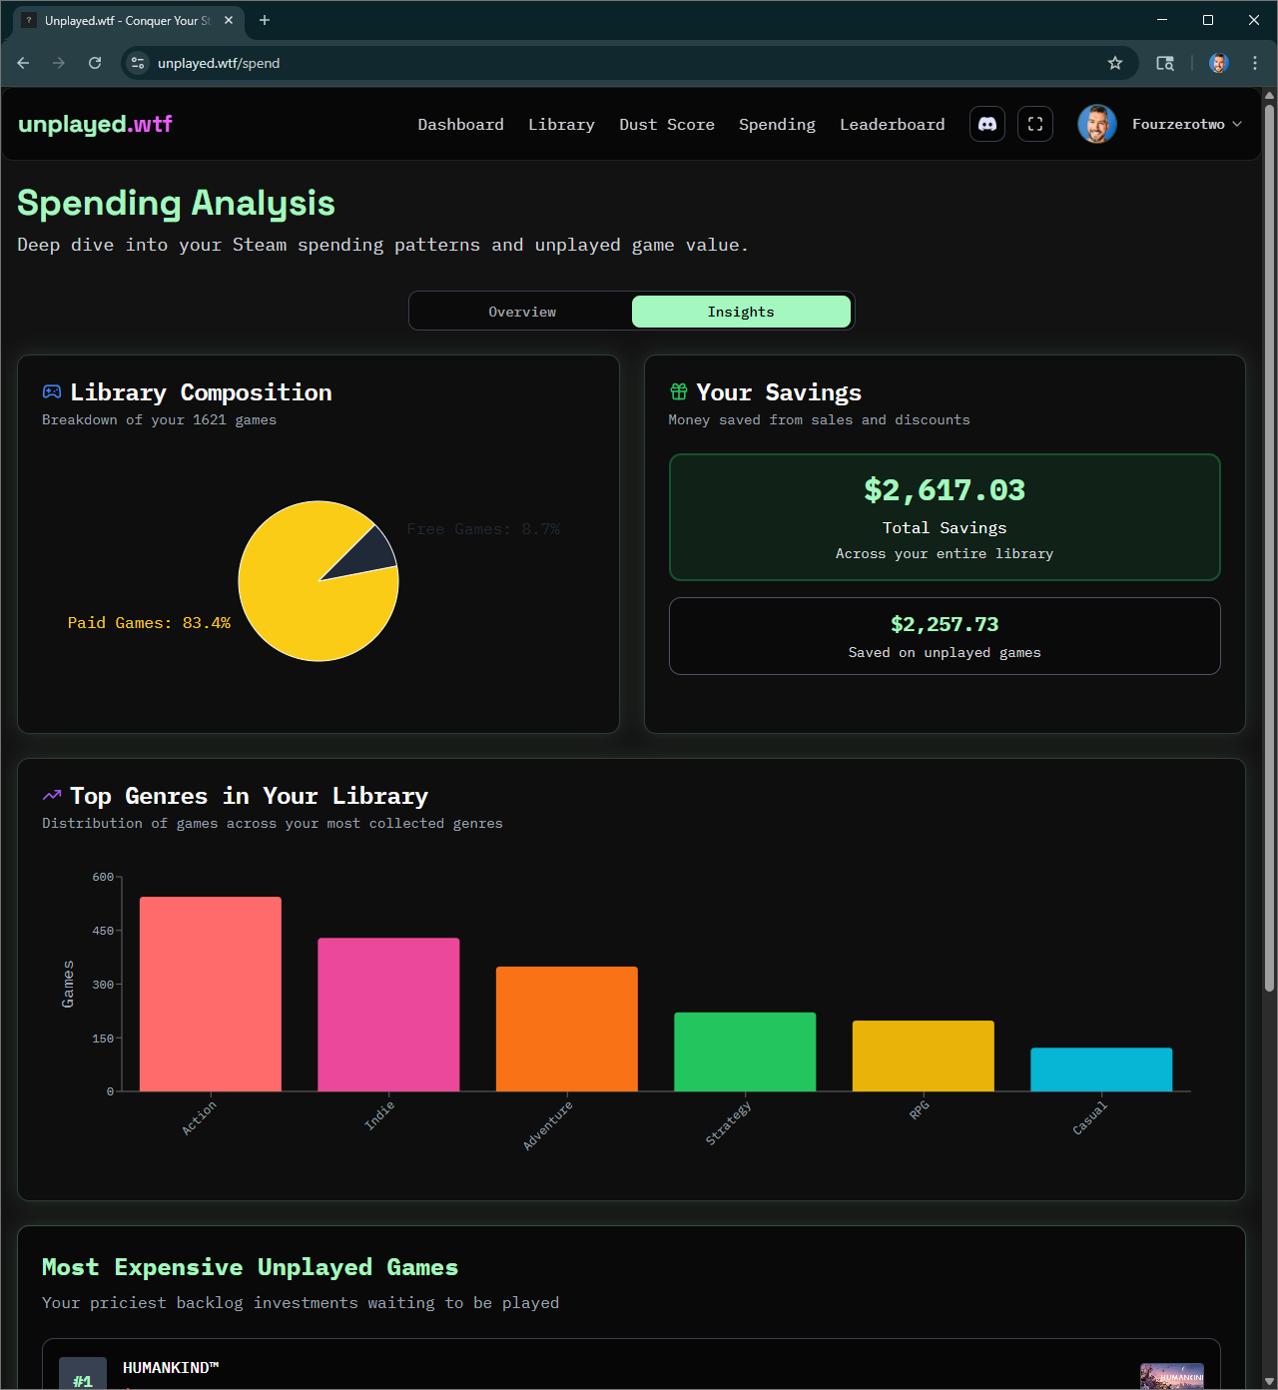Select Spending in the top navigation

coord(777,124)
